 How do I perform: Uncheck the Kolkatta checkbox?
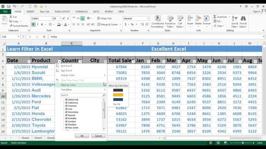tap(66, 118)
